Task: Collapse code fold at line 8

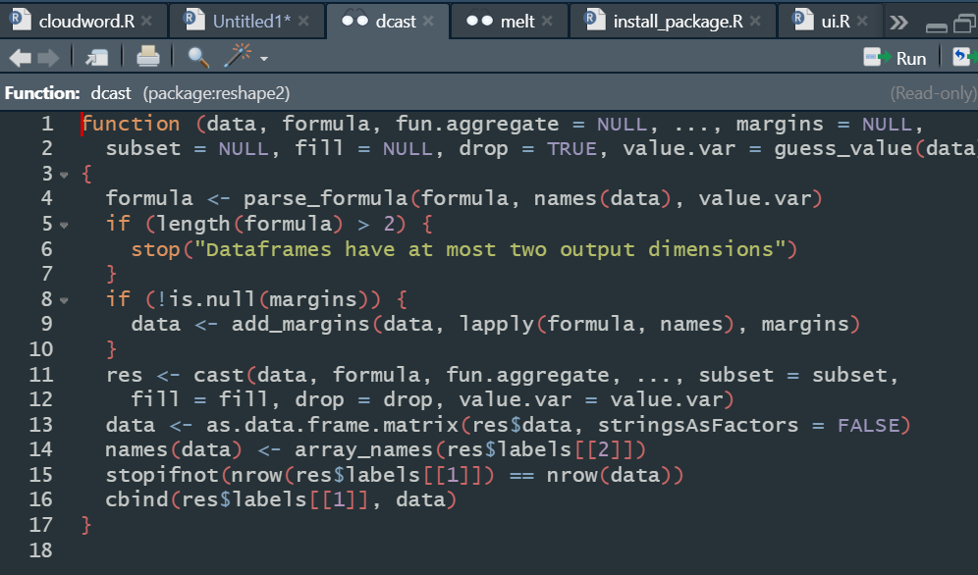Action: 64,300
